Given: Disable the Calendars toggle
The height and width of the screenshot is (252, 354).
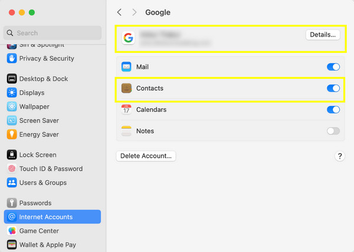Looking at the screenshot, I should point(333,110).
